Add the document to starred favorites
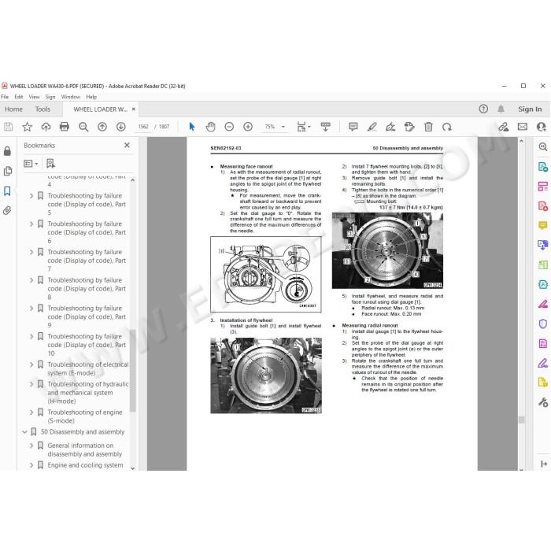Viewport: 551px width, 551px height. (x=27, y=127)
